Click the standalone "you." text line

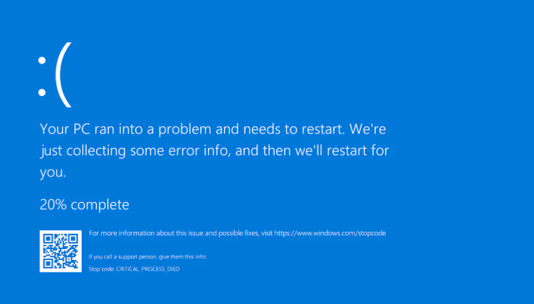[53, 173]
